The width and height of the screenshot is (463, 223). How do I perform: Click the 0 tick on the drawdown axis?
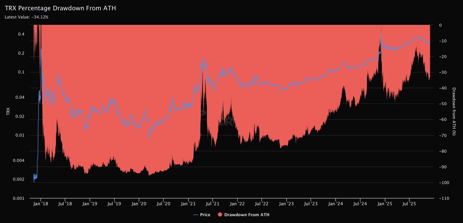tap(439, 25)
